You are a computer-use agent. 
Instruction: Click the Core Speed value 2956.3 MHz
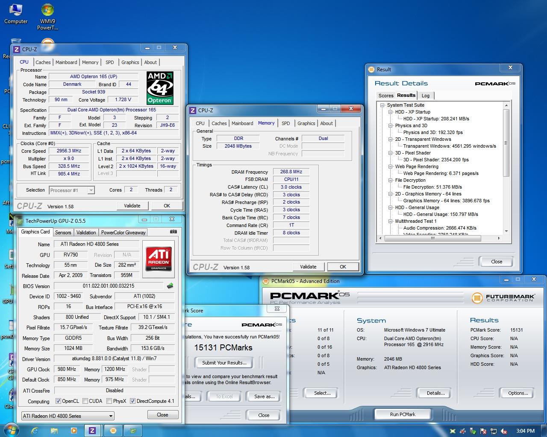coord(69,151)
